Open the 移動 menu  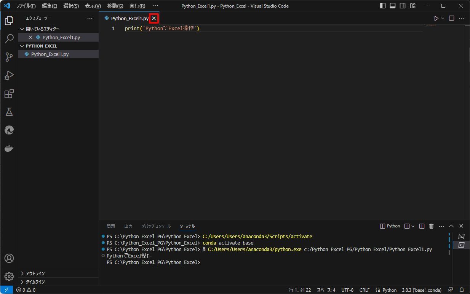115,6
